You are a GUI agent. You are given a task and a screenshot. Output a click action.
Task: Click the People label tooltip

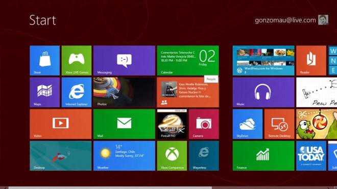coord(211,79)
